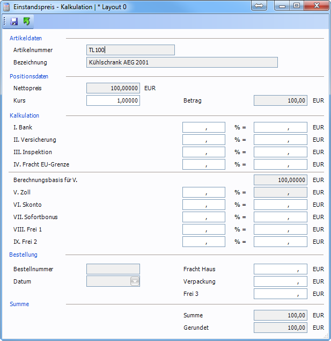Click the Verpackung amount field

coord(280,281)
